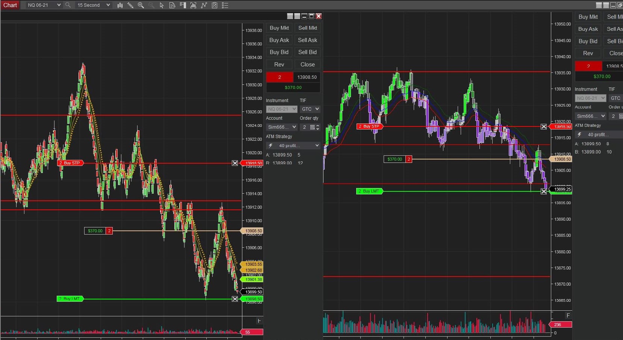Click Buy Bid in left Chart Trader
Screen dimensions: 623x340
[x=279, y=52]
